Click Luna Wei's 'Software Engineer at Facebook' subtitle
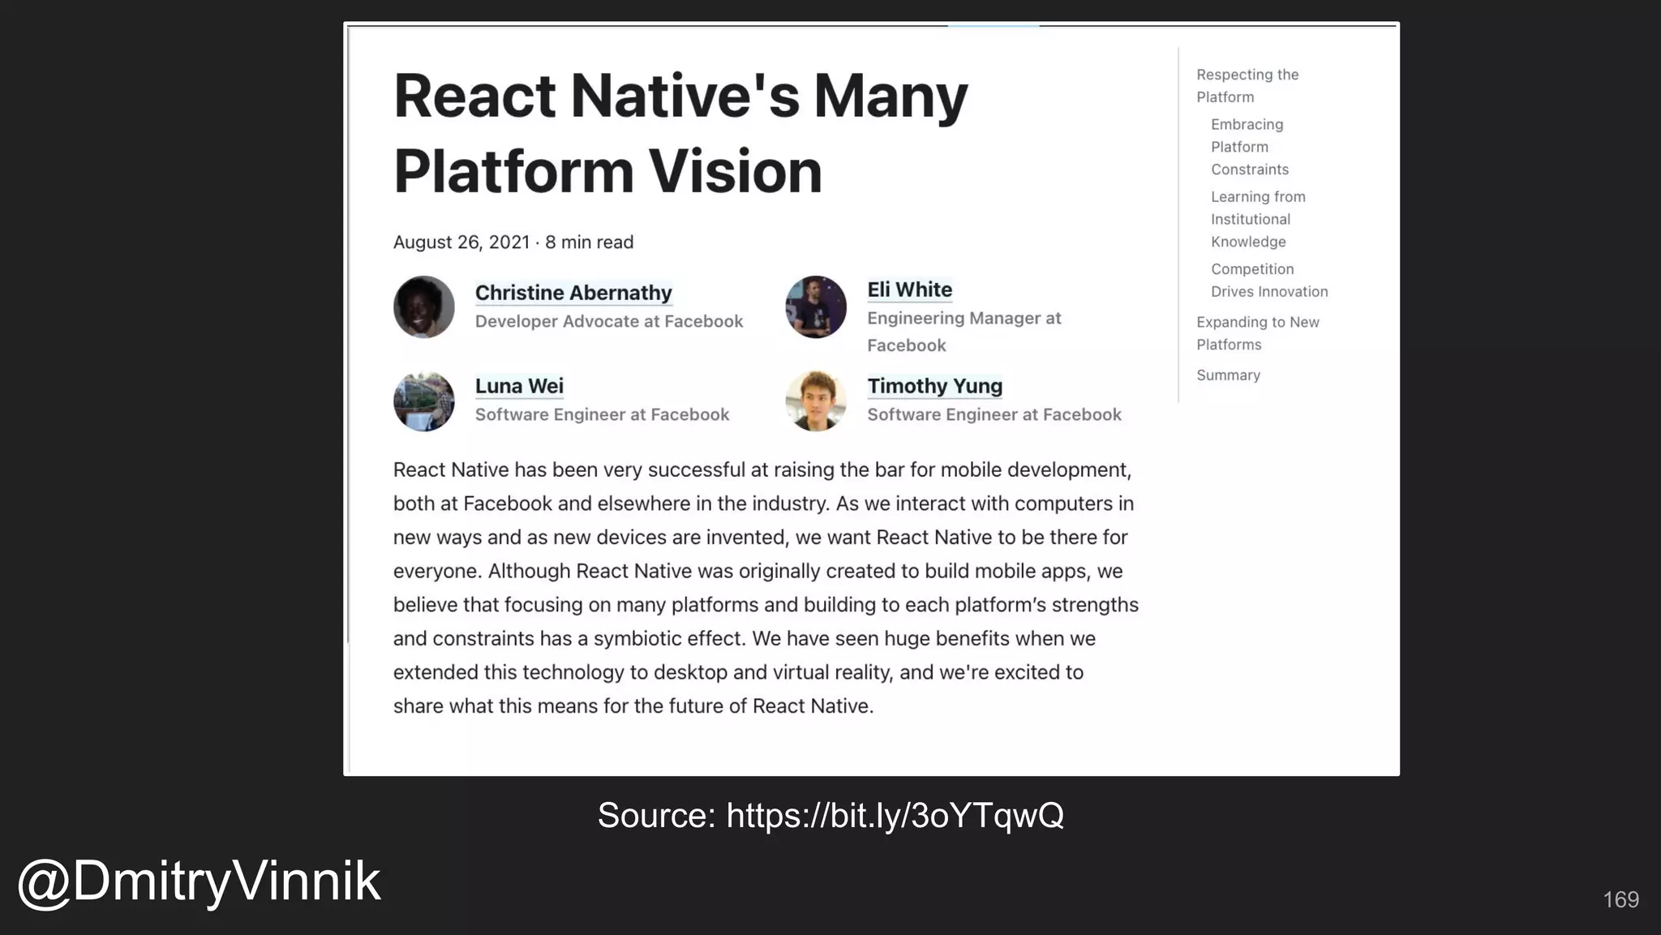 tap(602, 414)
